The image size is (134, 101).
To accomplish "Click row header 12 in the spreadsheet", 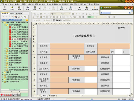I will pos(33,69).
